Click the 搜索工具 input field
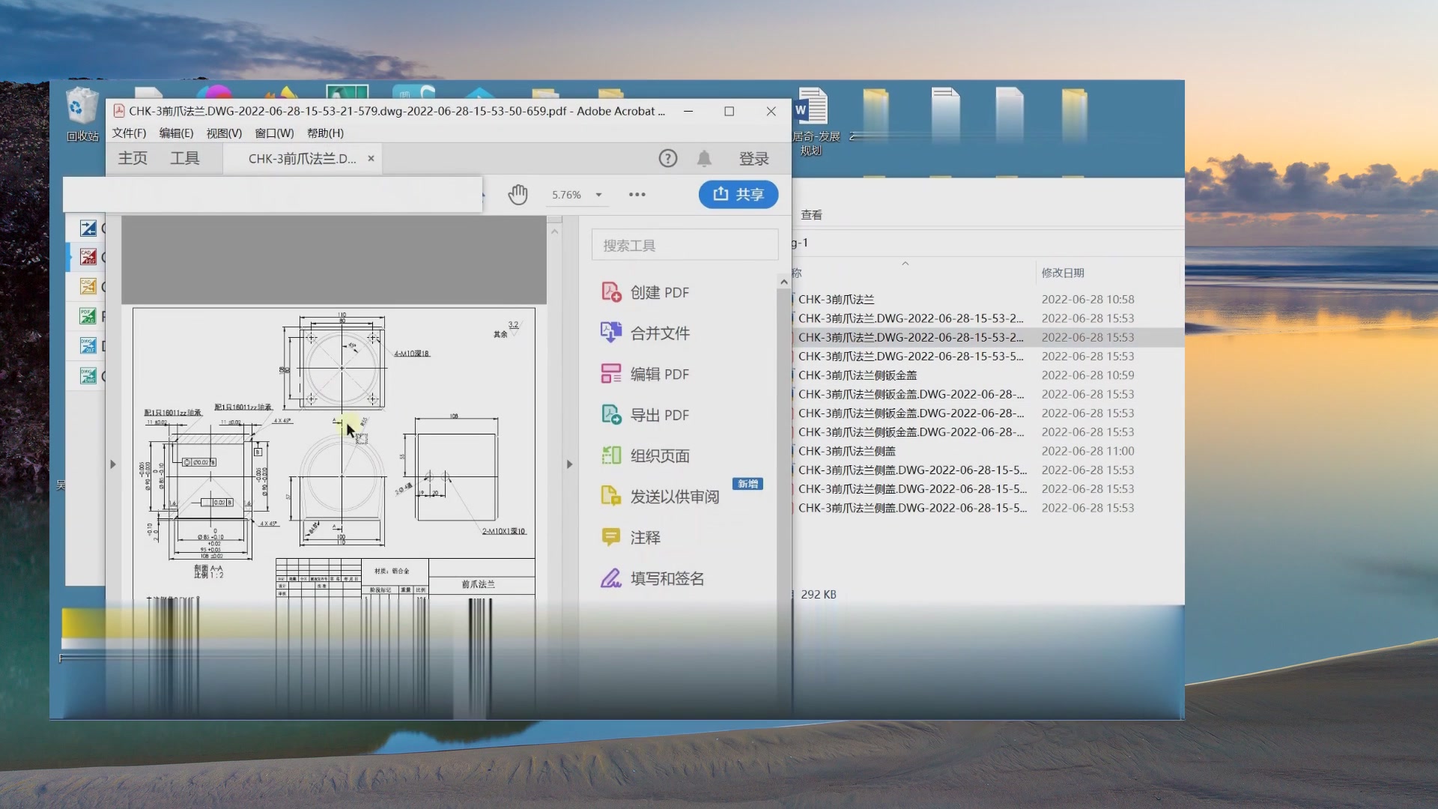This screenshot has height=809, width=1438. 685,244
